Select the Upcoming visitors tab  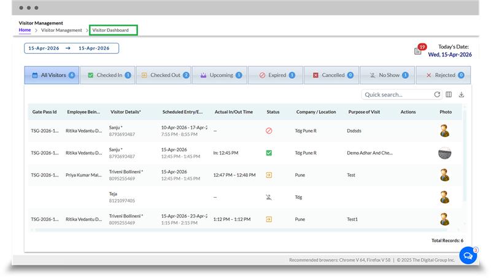(219, 75)
